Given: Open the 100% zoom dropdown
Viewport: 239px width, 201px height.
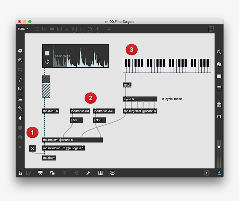Looking at the screenshot, I should click(x=23, y=29).
